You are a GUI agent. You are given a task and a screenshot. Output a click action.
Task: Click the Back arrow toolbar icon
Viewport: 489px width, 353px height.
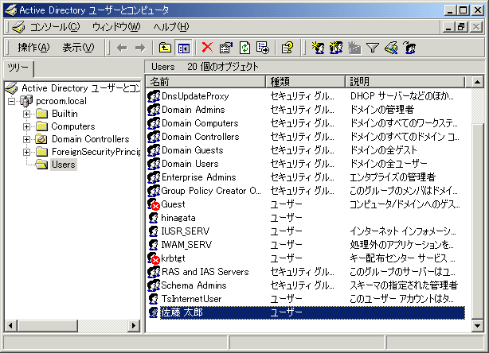pos(122,48)
